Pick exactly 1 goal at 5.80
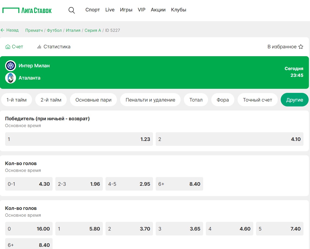The width and height of the screenshot is (310, 249). [x=79, y=229]
